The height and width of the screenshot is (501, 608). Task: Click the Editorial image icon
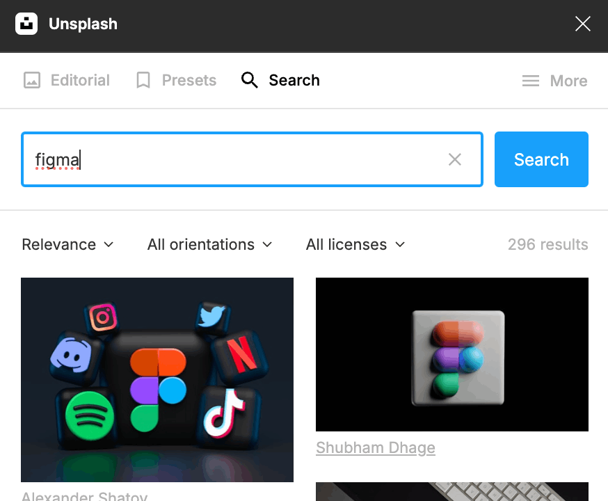click(32, 80)
